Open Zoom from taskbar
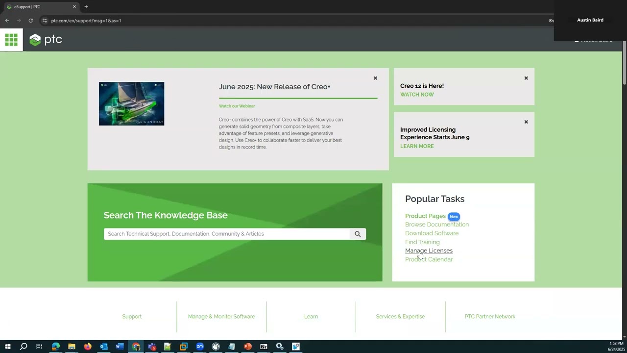Image resolution: width=627 pixels, height=353 pixels. tap(200, 347)
